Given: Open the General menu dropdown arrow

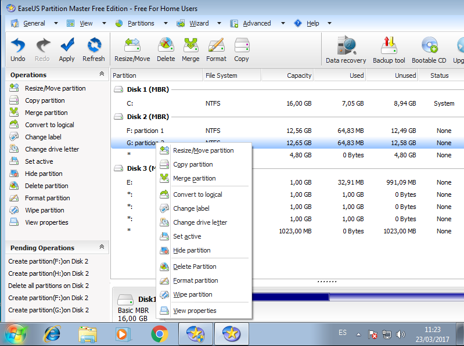Looking at the screenshot, I should 56,23.
